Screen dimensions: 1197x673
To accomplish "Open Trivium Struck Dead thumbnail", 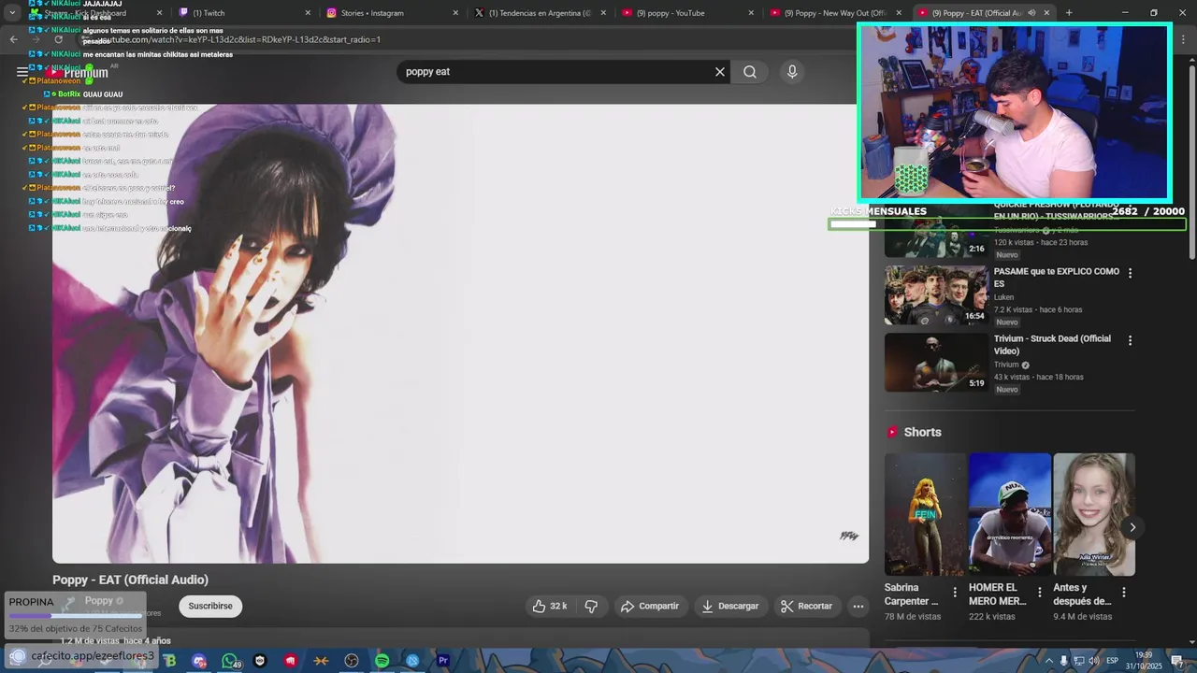I will 936,363.
